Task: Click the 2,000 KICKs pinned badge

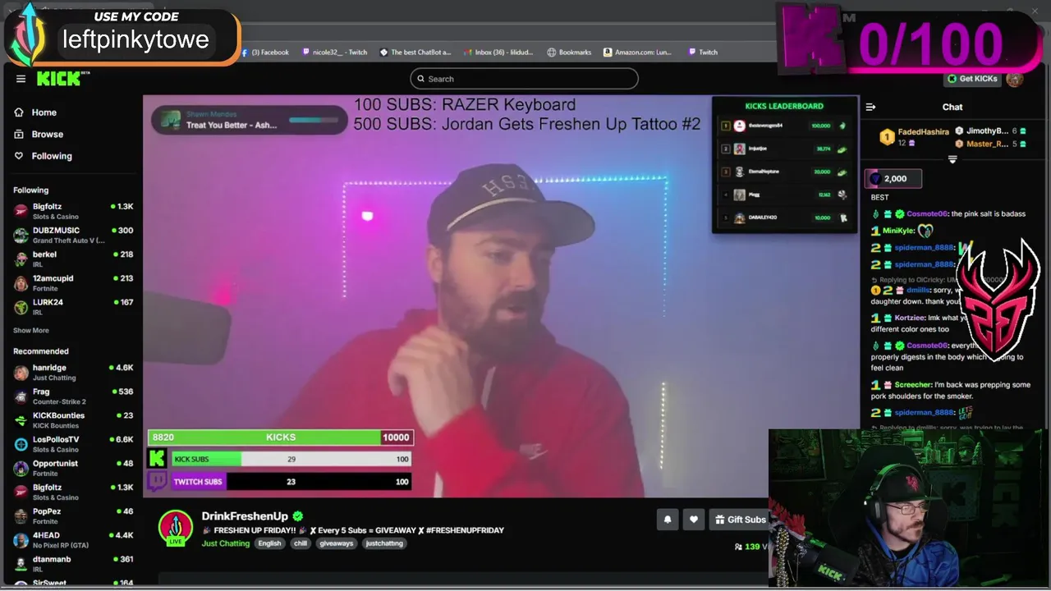Action: point(894,178)
